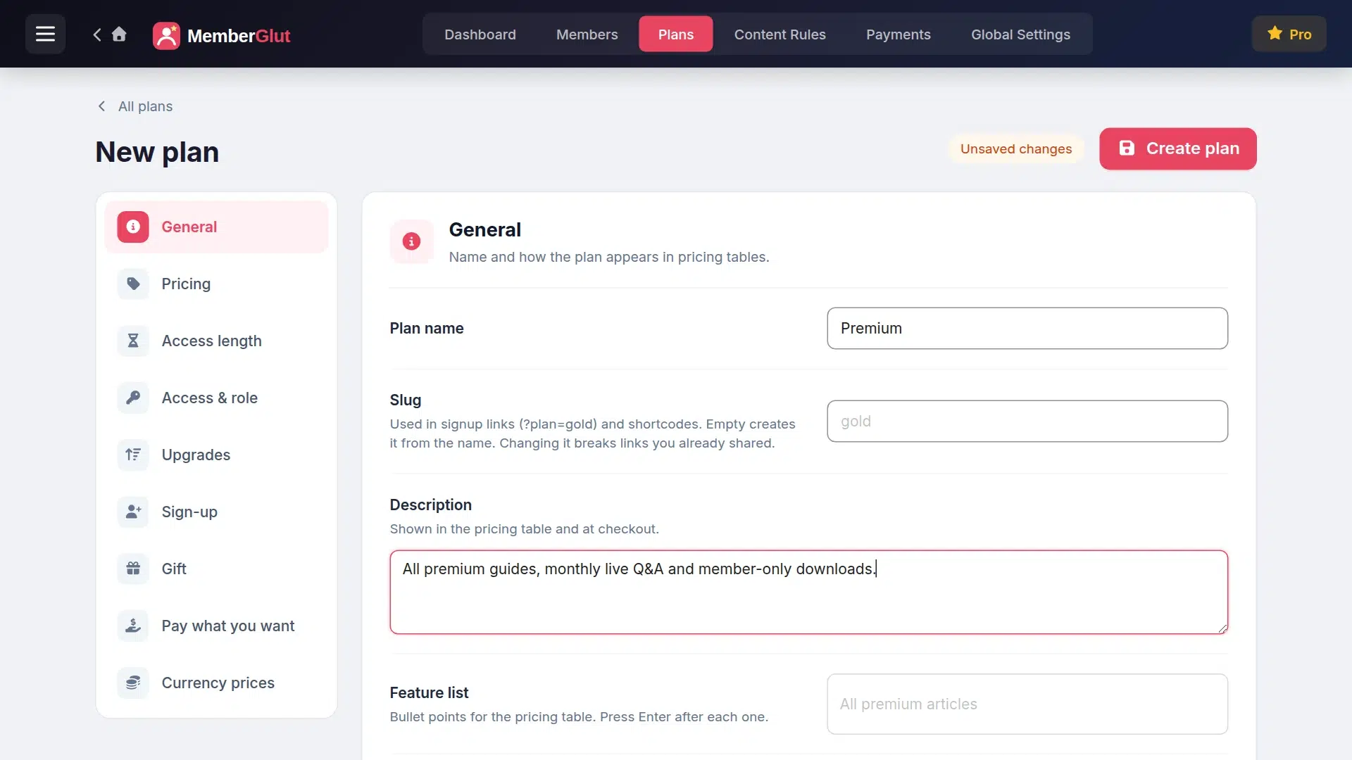1352x760 pixels.
Task: Open Global Settings tab
Action: click(1020, 34)
